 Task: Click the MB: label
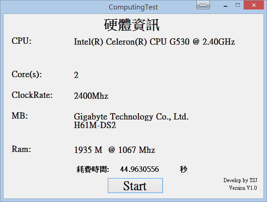19,116
